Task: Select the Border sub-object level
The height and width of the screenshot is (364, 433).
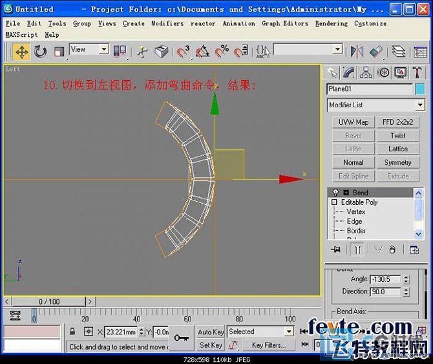Action: pos(356,231)
